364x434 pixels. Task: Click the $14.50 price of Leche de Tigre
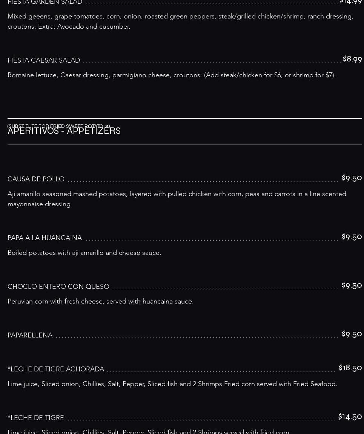350,416
